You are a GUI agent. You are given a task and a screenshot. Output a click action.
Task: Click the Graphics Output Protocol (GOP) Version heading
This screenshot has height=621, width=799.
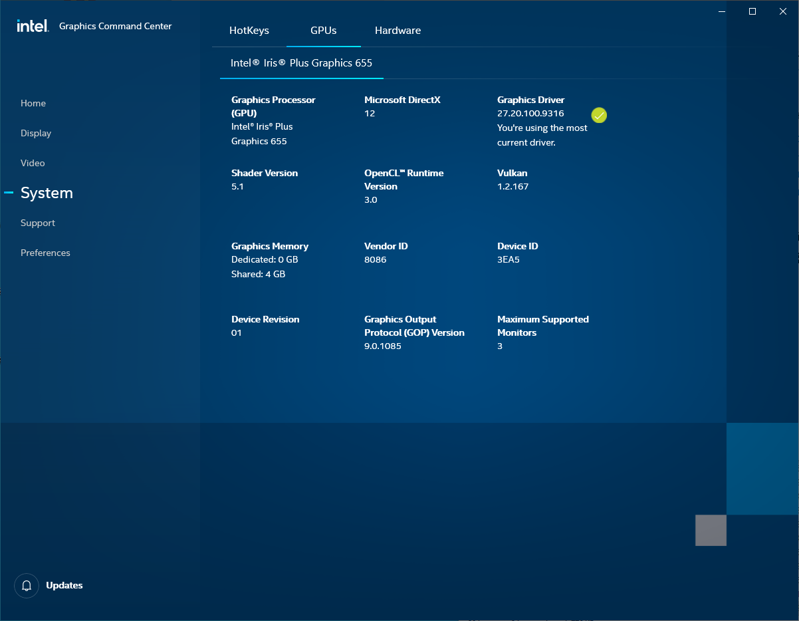pos(414,326)
